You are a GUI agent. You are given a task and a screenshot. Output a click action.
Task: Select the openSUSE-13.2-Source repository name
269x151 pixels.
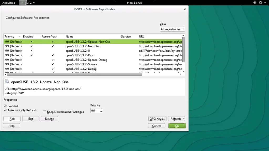(81, 64)
